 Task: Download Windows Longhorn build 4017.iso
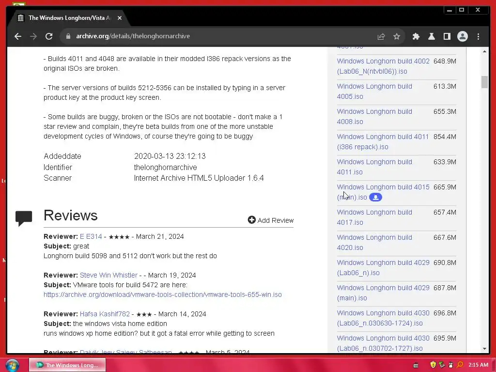[374, 217]
